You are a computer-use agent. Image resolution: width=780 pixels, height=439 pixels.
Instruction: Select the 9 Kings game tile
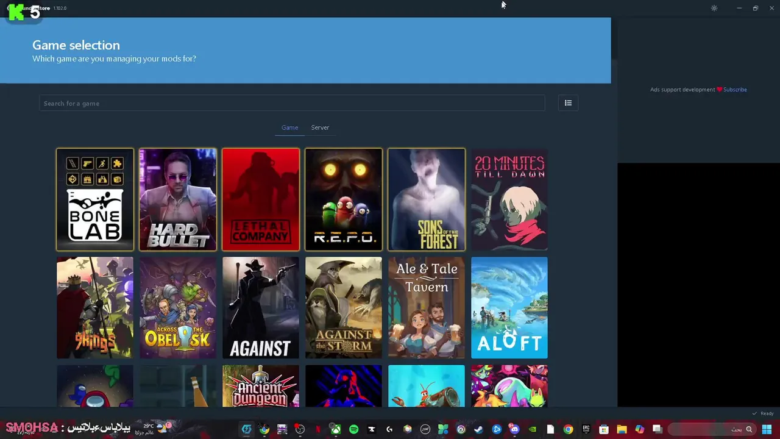[95, 308]
